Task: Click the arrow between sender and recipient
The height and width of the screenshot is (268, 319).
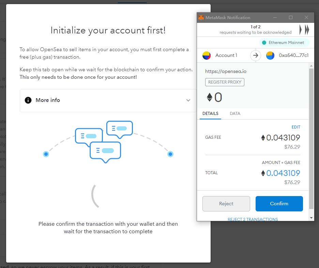Action: tap(256, 55)
